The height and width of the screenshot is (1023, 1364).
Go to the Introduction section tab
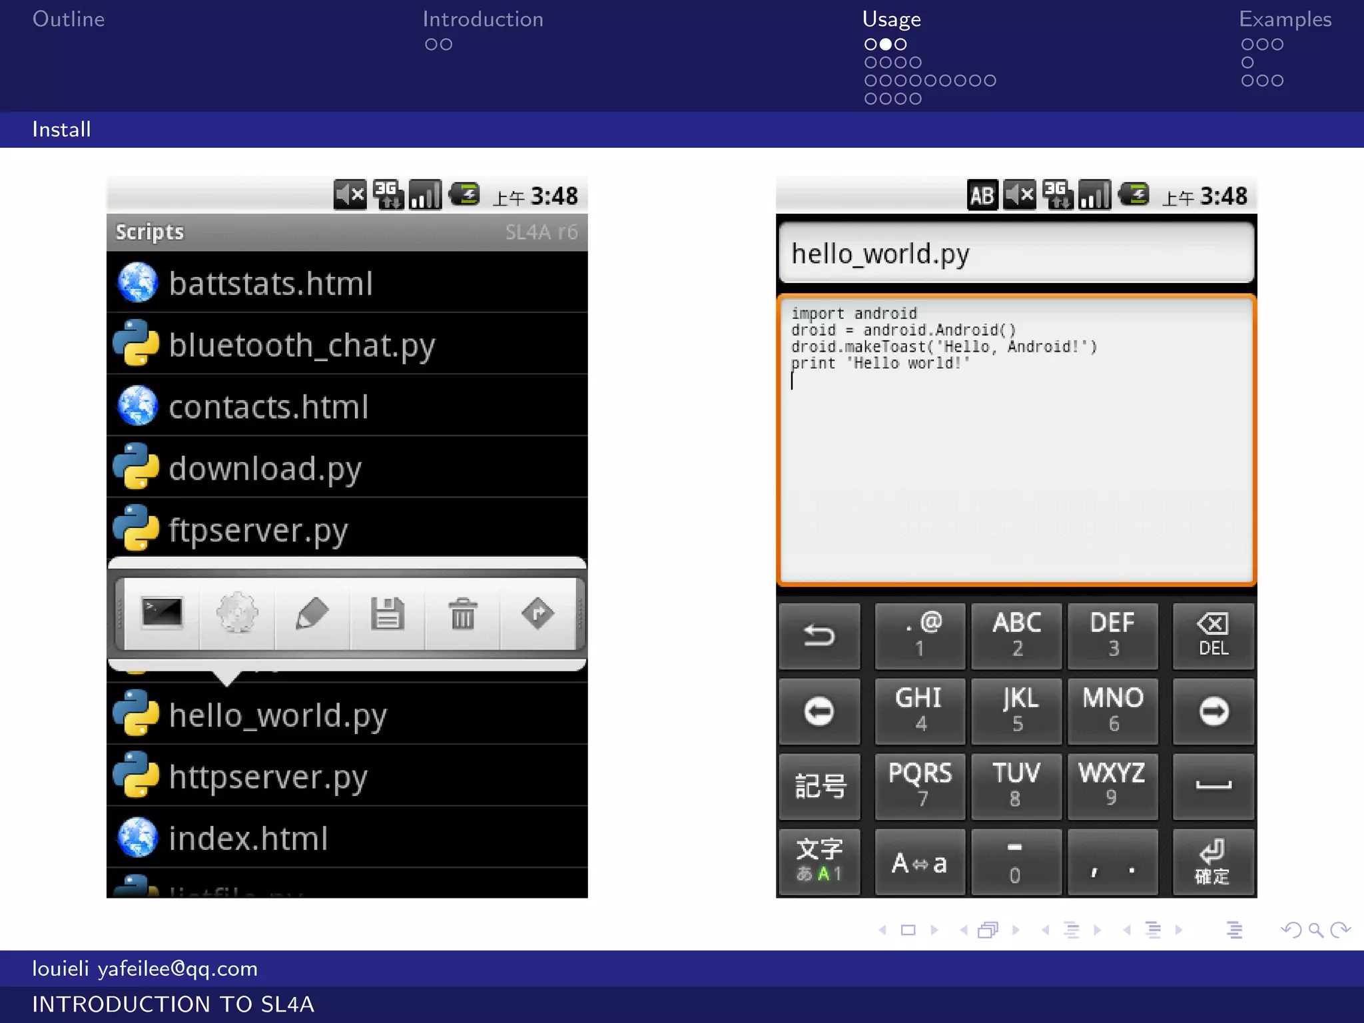point(483,19)
